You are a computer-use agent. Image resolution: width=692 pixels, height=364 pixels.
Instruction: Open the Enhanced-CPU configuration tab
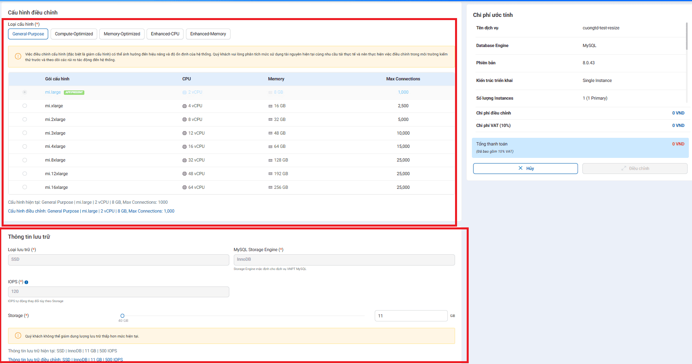(x=165, y=34)
